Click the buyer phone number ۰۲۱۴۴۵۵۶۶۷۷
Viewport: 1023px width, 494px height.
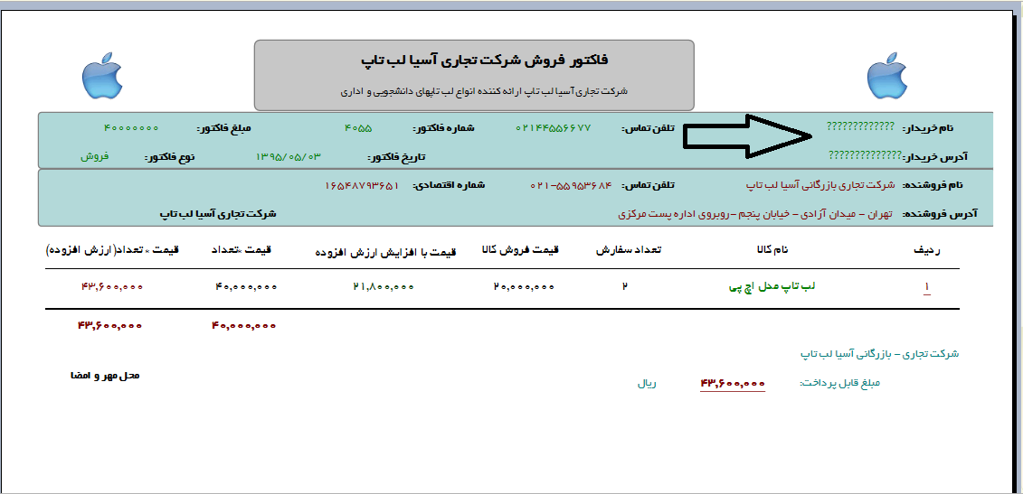(554, 127)
